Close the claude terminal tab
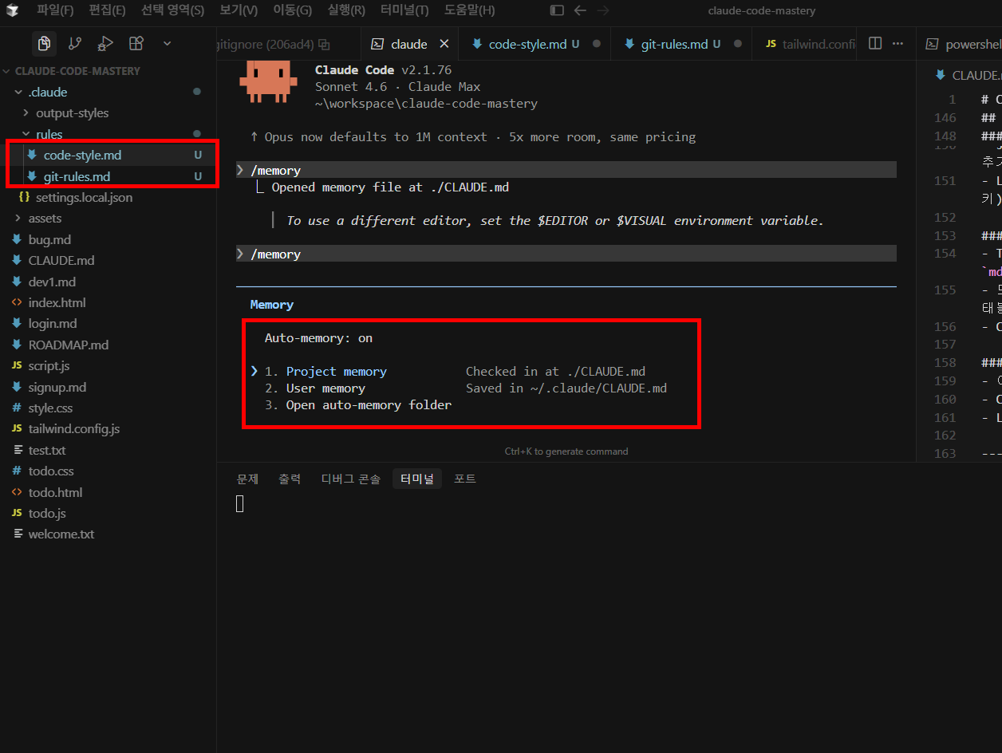Image resolution: width=1002 pixels, height=753 pixels. (x=444, y=44)
